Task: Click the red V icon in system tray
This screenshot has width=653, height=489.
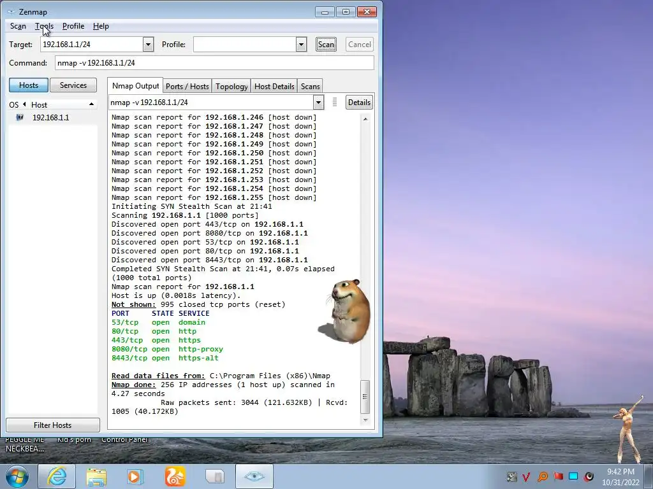Action: tap(526, 477)
